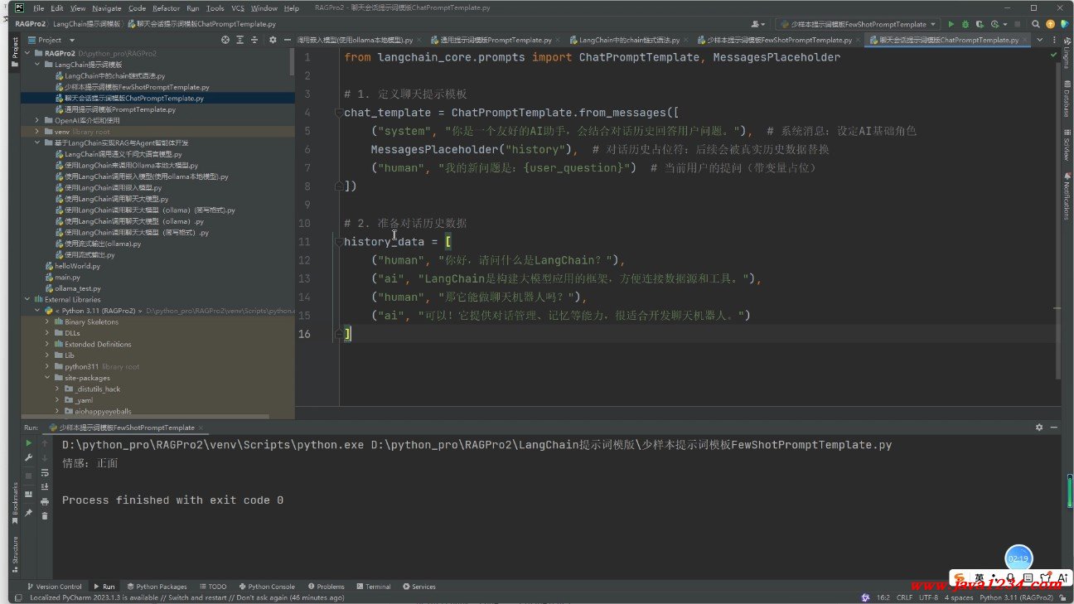
Task: Open main.py in the project tree
Action: (67, 278)
